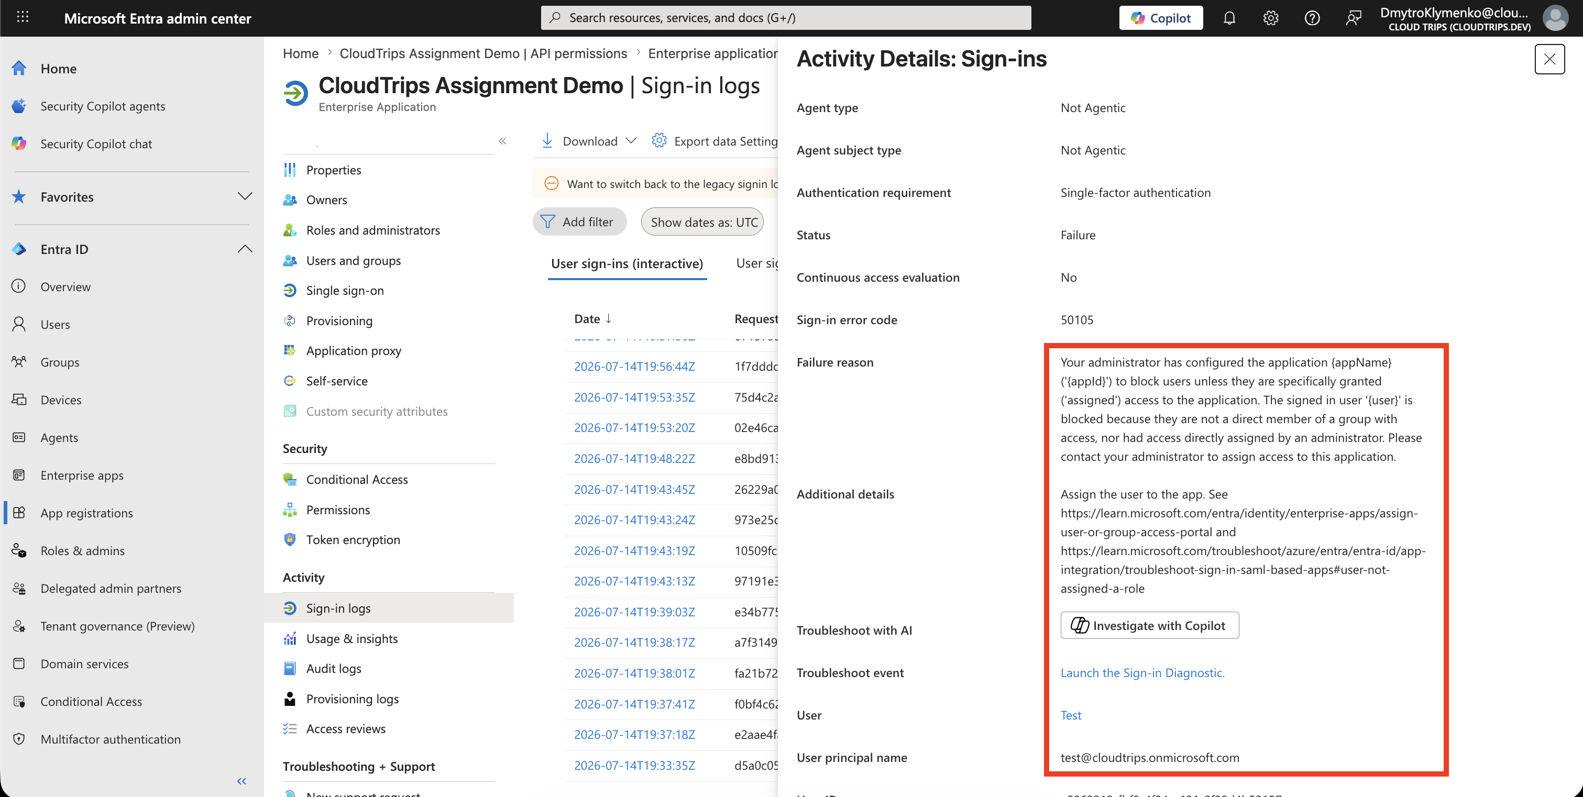Screen dimensions: 1583x797
Task: Open the Download dropdown
Action: [588, 141]
